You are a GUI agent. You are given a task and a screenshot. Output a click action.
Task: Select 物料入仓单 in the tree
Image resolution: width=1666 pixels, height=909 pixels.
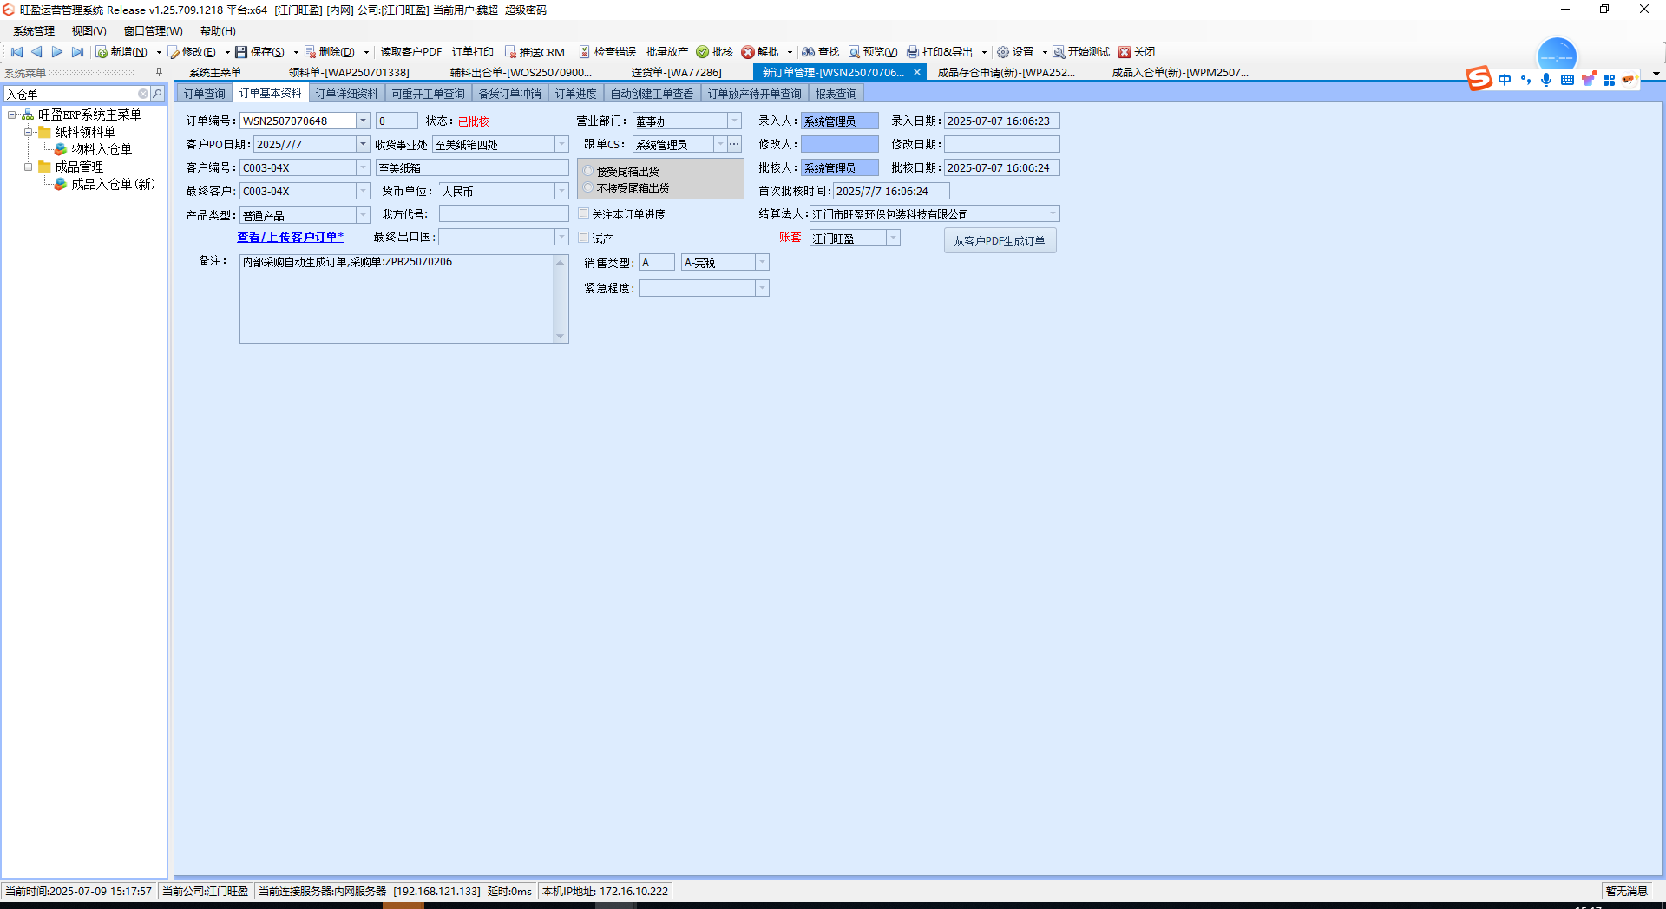[x=102, y=149]
